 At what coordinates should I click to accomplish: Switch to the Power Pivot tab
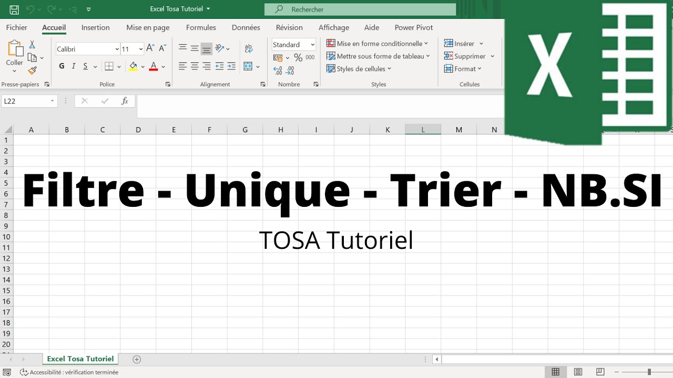tap(414, 27)
